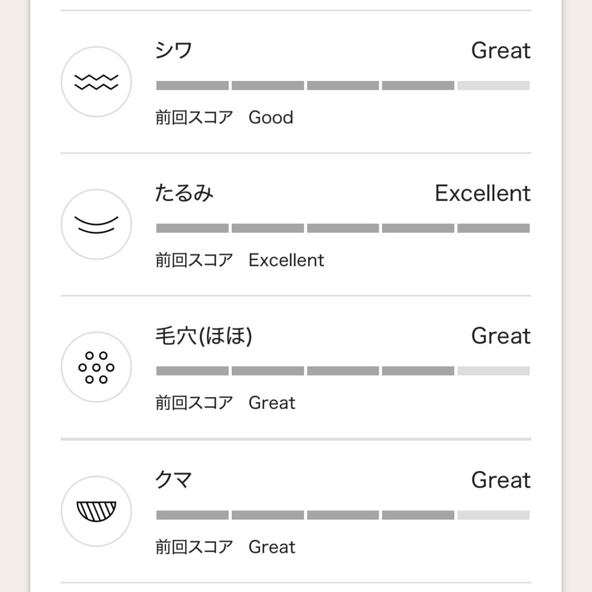Tap the 毛穴(ほほ) score progress bar
The width and height of the screenshot is (592, 592).
click(343, 371)
